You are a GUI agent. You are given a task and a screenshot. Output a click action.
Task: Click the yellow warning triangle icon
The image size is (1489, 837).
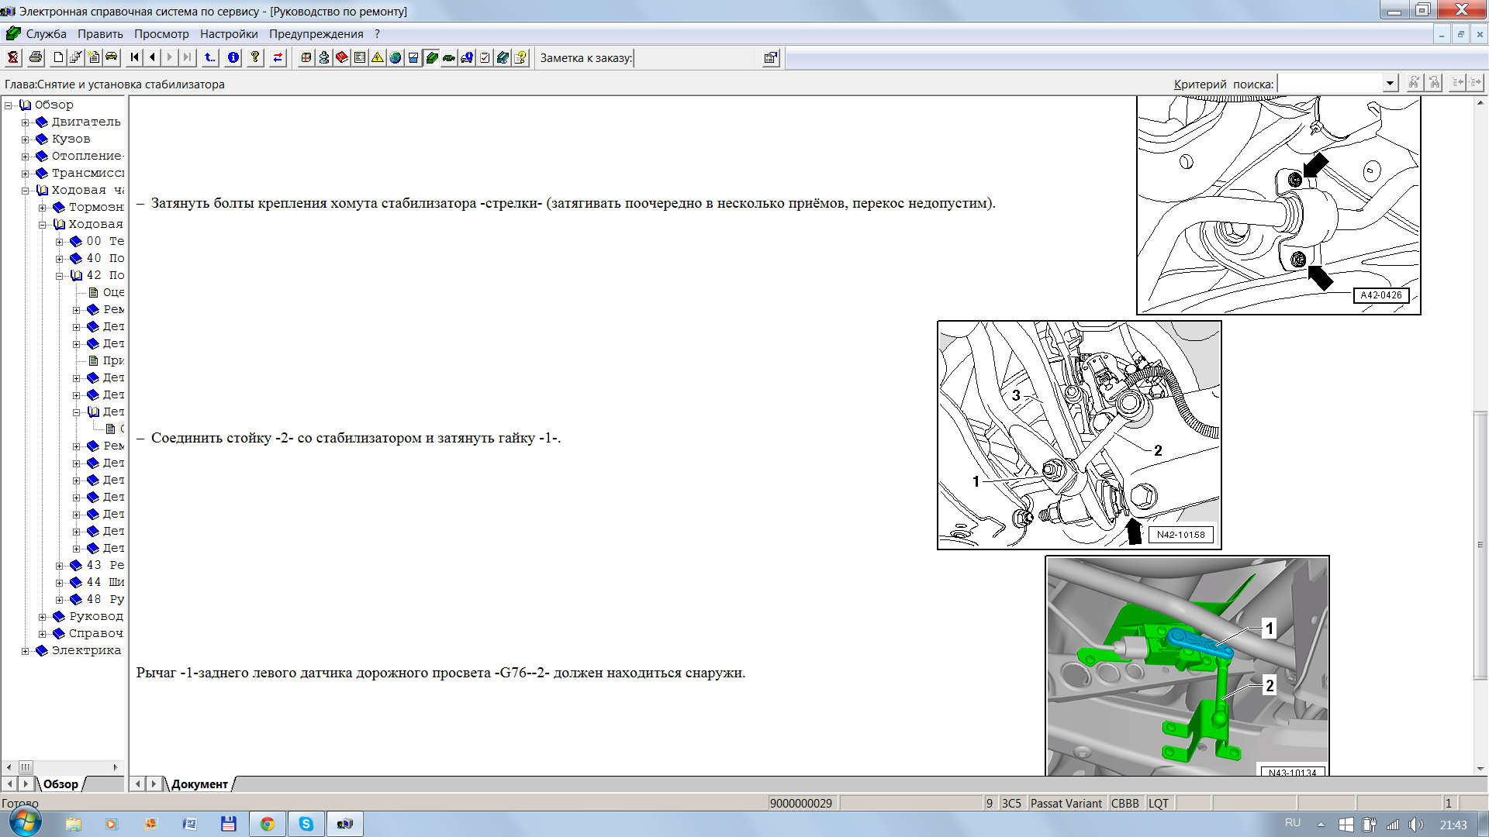[378, 58]
